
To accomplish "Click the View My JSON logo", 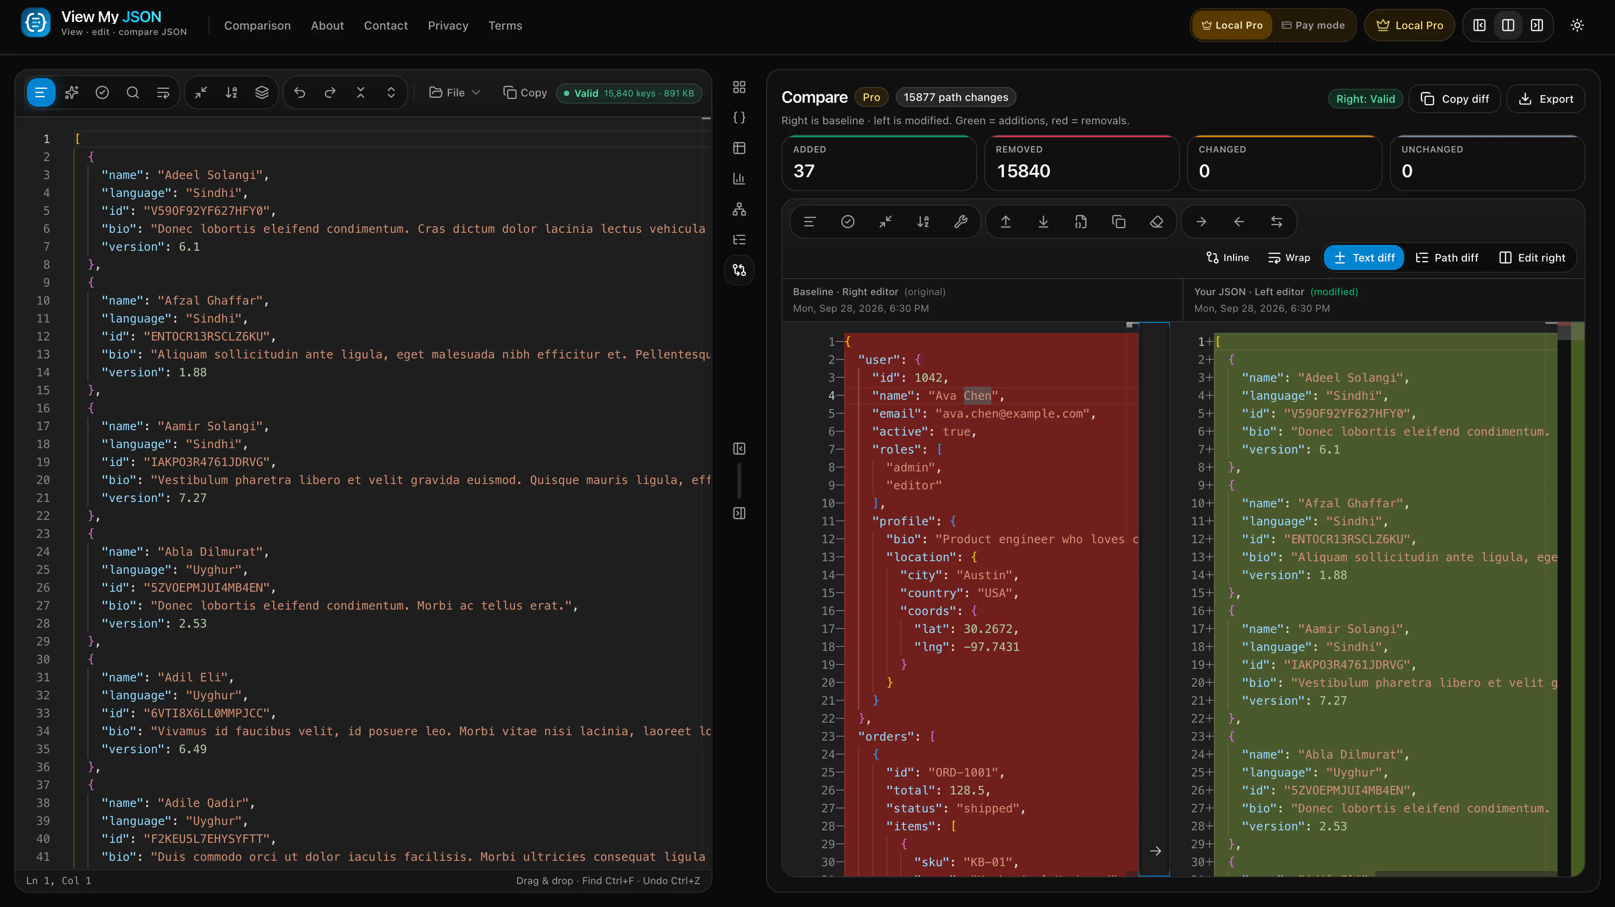I will click(x=36, y=23).
